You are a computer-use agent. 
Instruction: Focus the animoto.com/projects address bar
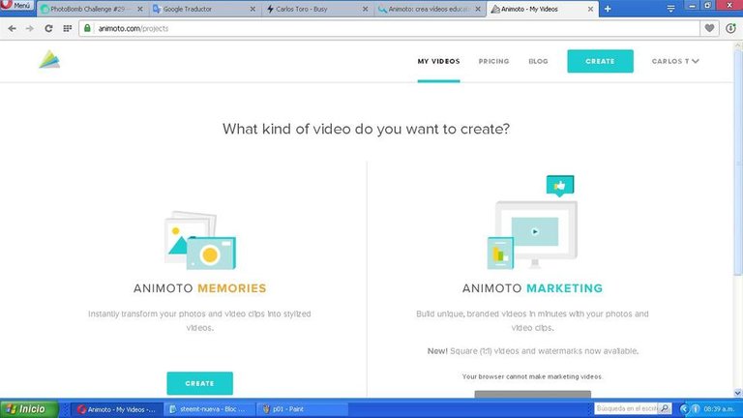coord(389,28)
